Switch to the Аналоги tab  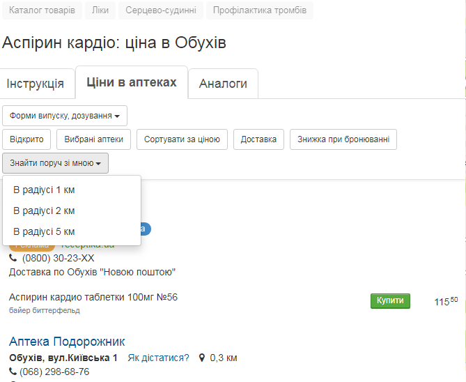(223, 84)
